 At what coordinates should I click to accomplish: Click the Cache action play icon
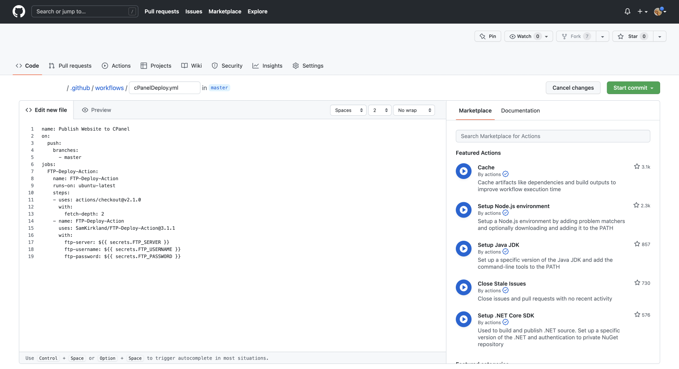(x=464, y=171)
